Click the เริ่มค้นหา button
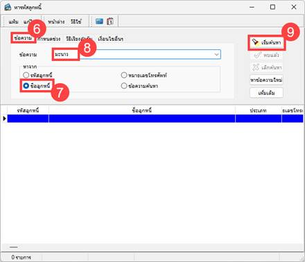This screenshot has width=305, height=262. click(267, 42)
